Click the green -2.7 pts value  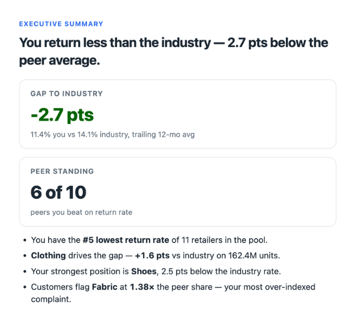(62, 115)
